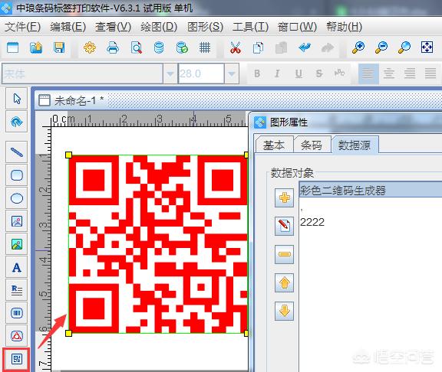Open the 查看(V) menu
This screenshot has width=442, height=372.
113,27
